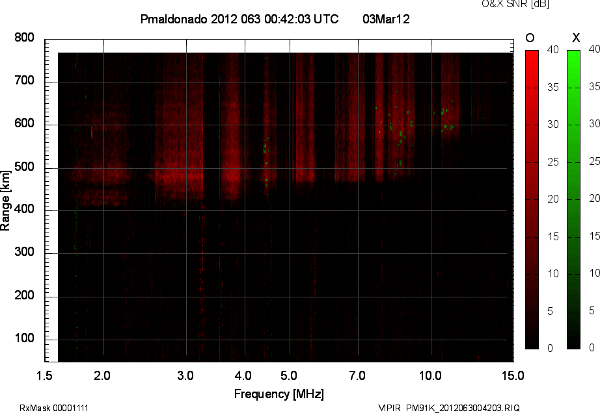Click the 5 tick label on O scale

pos(551,312)
